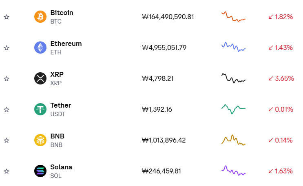Click the Ethereum diamond logo icon
This screenshot has height=186, width=303.
(x=40, y=48)
